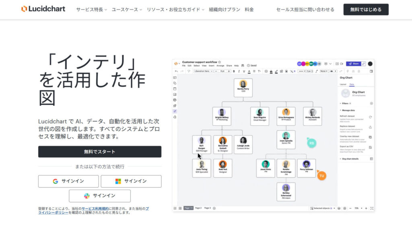The image size is (412, 227).
Task: Click the video camera icon in preview
Action: click(x=342, y=64)
